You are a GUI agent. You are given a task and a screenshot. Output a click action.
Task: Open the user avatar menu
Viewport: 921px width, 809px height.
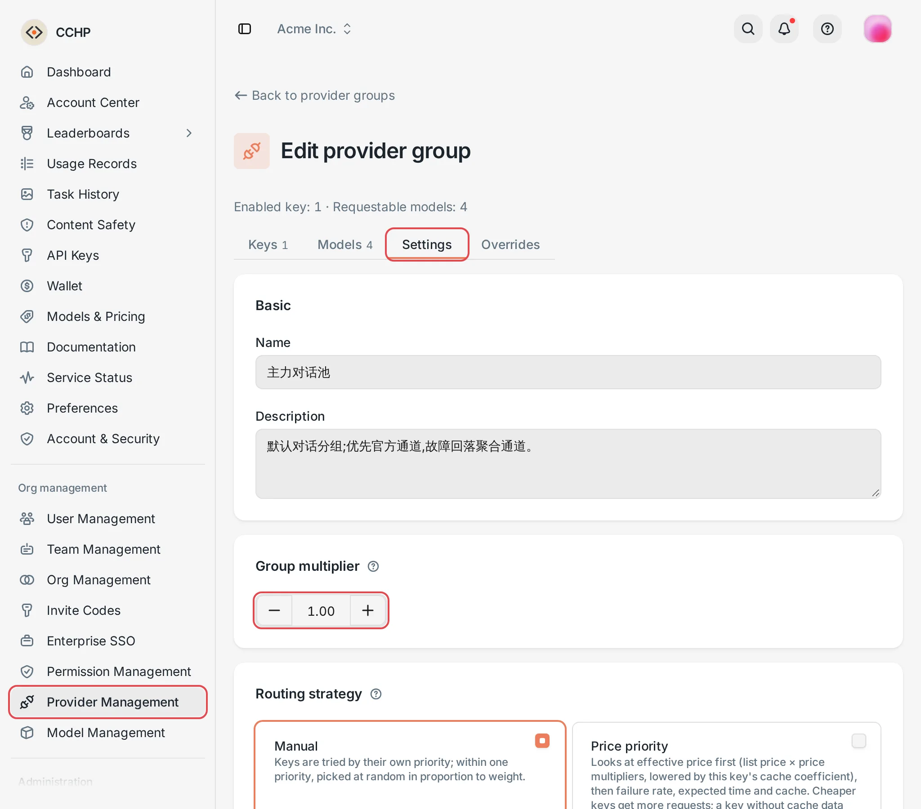[877, 29]
